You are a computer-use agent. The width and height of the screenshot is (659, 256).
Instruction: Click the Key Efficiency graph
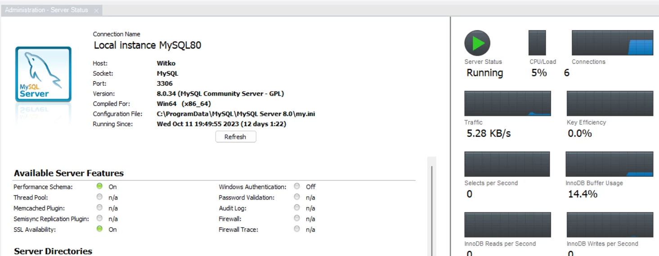coord(610,103)
